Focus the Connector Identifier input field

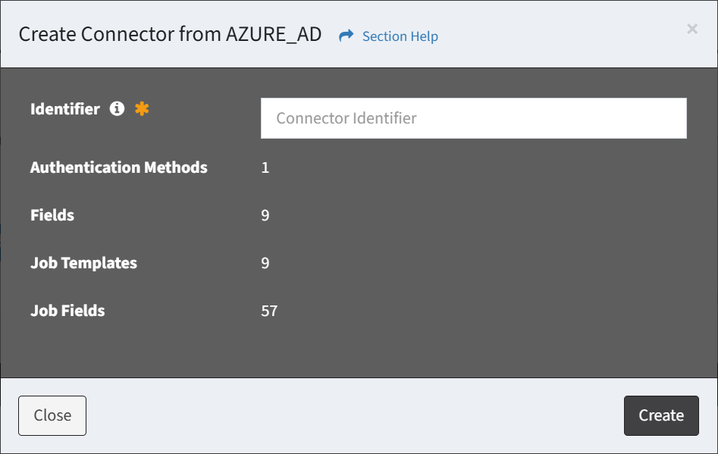pyautogui.click(x=473, y=118)
